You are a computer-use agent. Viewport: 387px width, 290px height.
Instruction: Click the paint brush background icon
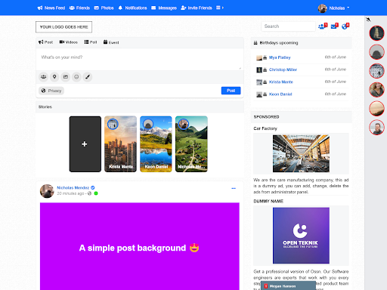click(x=88, y=77)
